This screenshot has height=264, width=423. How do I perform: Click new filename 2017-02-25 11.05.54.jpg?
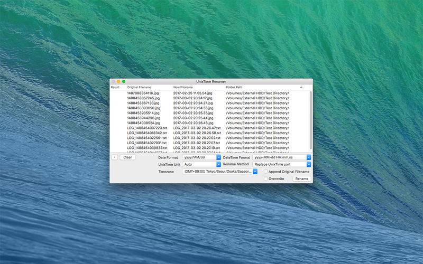pos(192,93)
